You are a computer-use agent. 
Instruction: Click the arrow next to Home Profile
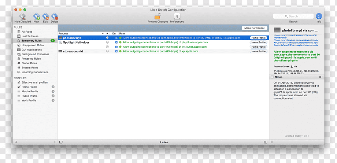coord(53,87)
